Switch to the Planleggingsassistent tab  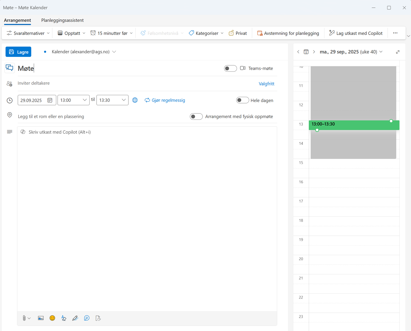(62, 20)
